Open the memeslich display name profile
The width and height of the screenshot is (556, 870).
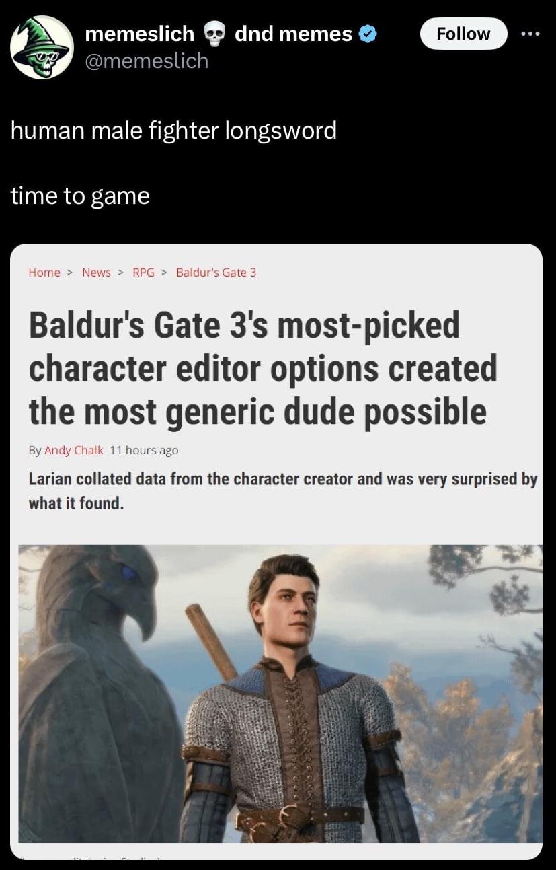[140, 34]
